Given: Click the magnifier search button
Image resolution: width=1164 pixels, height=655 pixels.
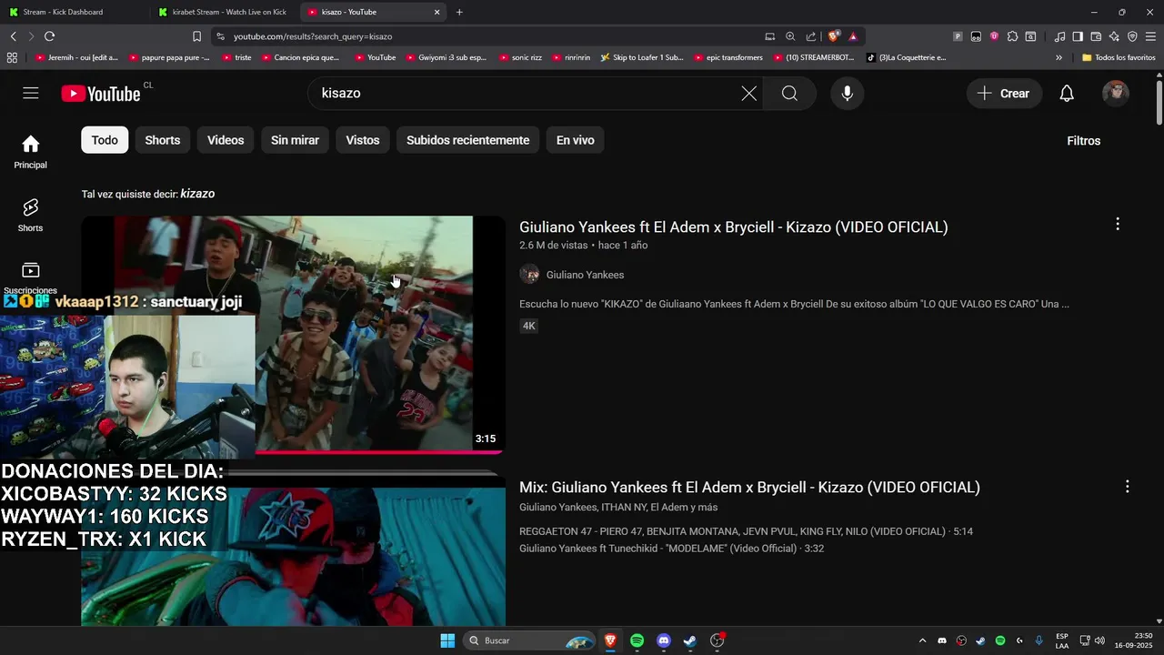Looking at the screenshot, I should tap(789, 93).
